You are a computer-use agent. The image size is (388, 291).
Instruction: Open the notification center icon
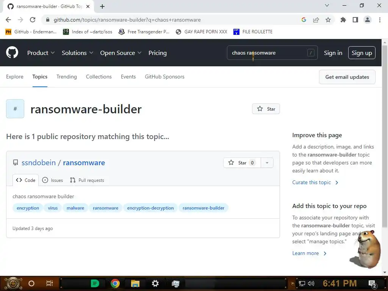[x=372, y=284]
